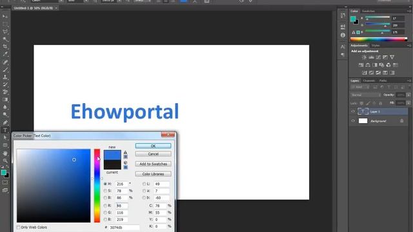Open the Color panel flyout menu
The height and width of the screenshot is (232, 413).
pyautogui.click(x=408, y=11)
